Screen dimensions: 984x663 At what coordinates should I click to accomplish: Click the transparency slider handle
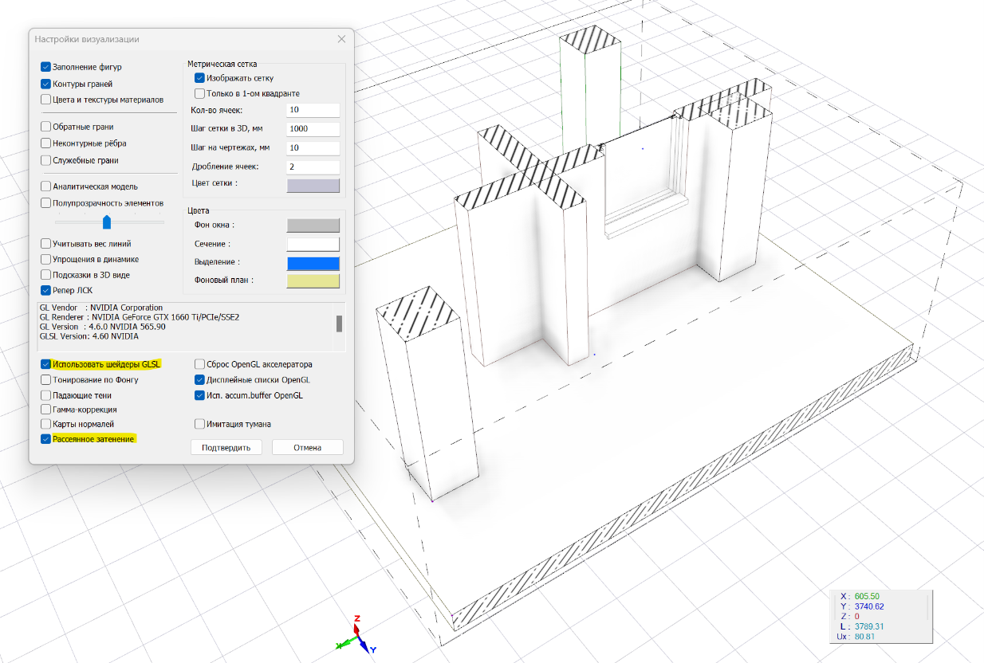click(107, 222)
